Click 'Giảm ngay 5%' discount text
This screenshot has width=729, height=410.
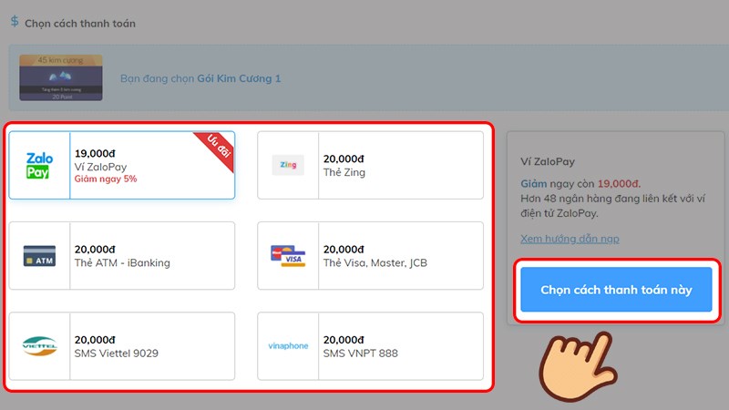pos(106,179)
